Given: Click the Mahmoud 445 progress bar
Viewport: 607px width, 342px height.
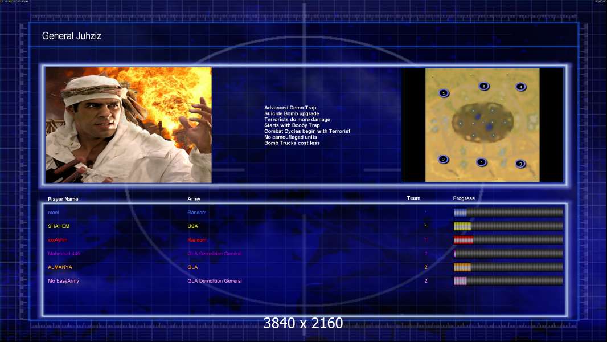Looking at the screenshot, I should point(508,254).
